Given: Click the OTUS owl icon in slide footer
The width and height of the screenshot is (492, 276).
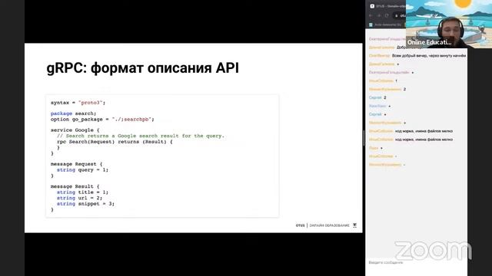Looking at the screenshot, I should pyautogui.click(x=355, y=225).
